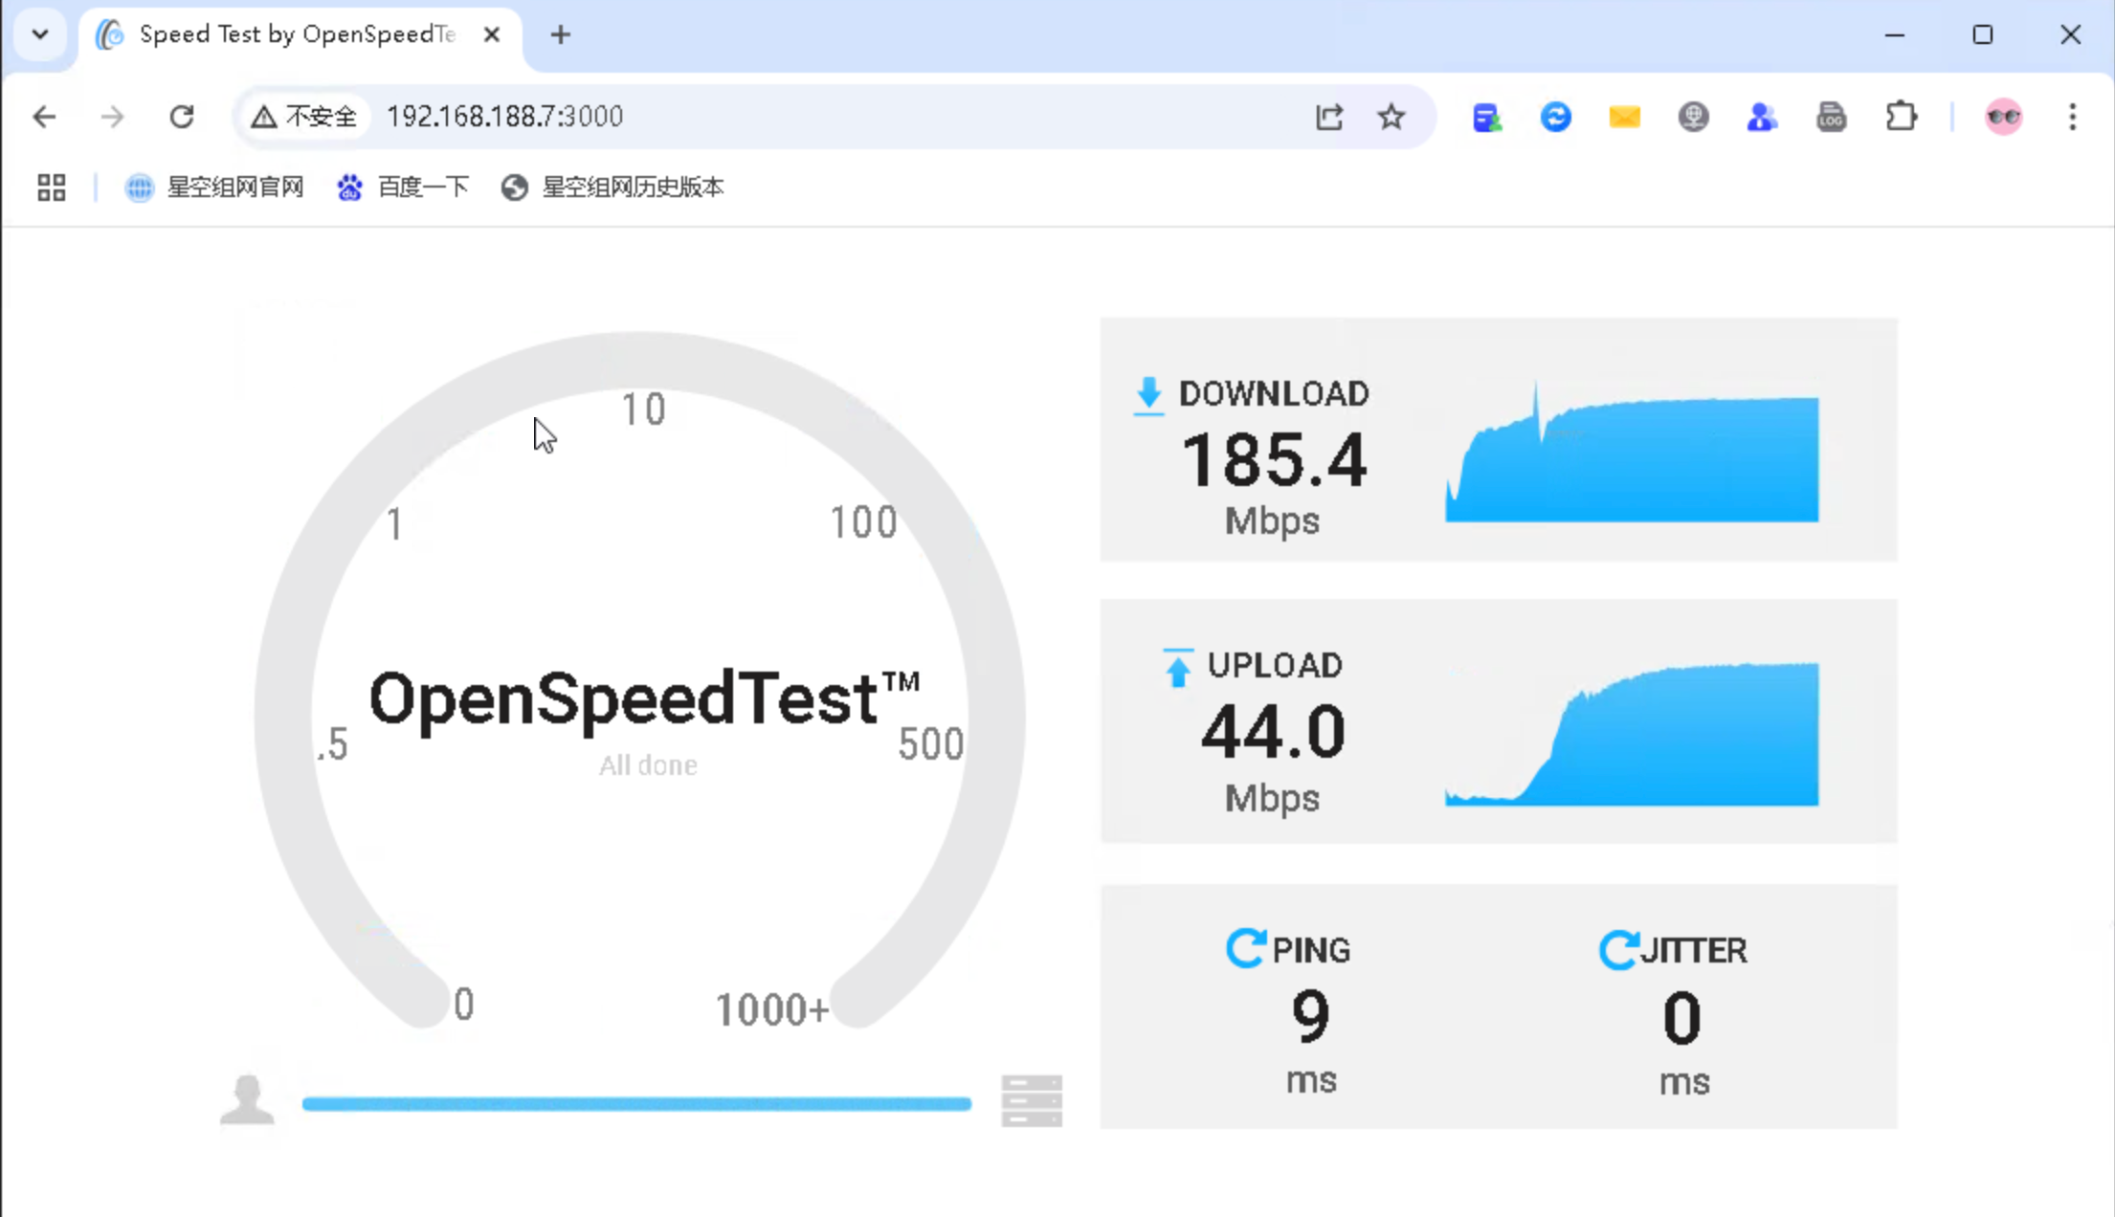The image size is (2115, 1217).
Task: Click the server icon beside progress bar
Action: pos(1032,1100)
